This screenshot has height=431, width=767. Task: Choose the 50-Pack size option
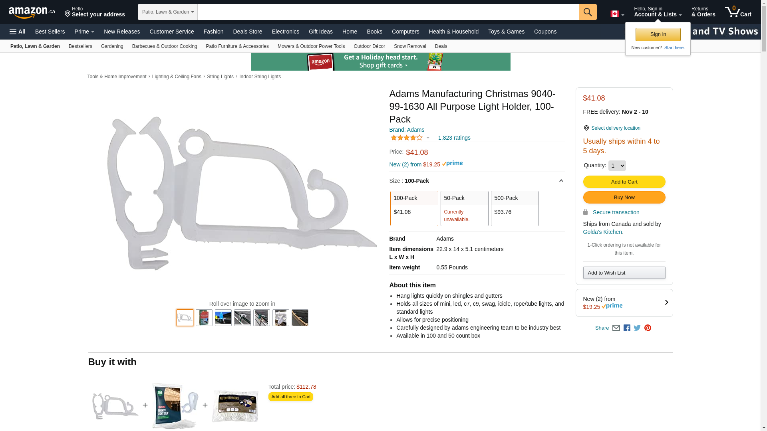pyautogui.click(x=464, y=208)
